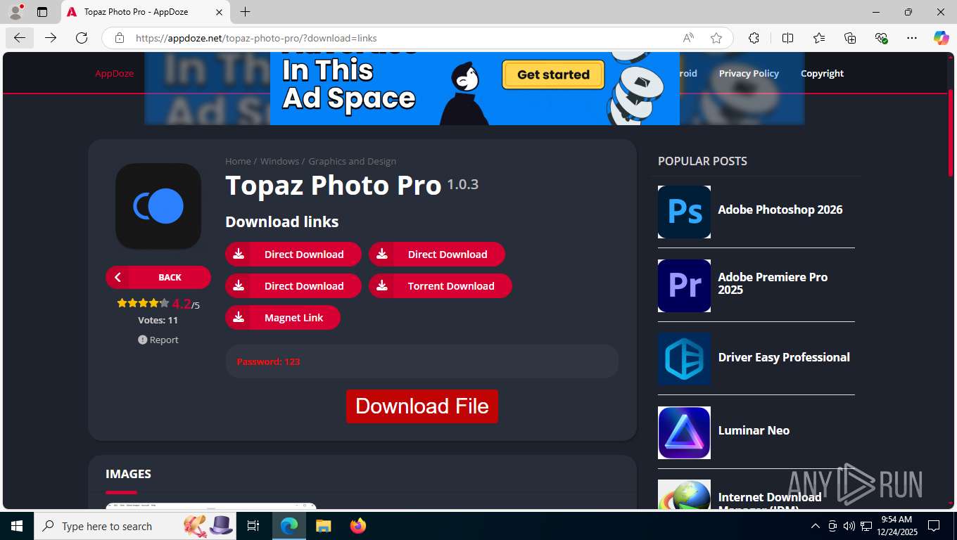Screen dimensions: 957x540
Task: Go to Graphics and Design breadcrumb
Action: (x=352, y=161)
